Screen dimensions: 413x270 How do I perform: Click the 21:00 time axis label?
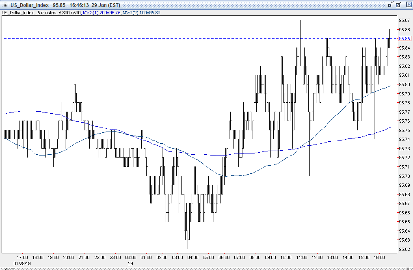(84, 257)
